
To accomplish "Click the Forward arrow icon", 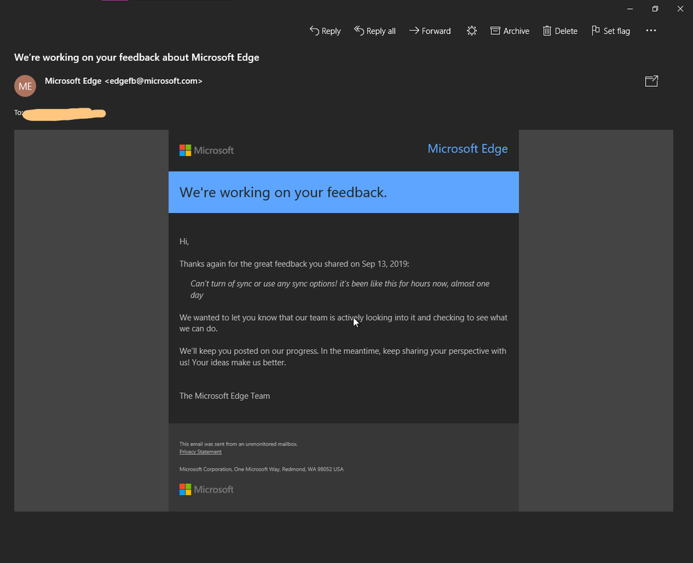I will pos(415,31).
